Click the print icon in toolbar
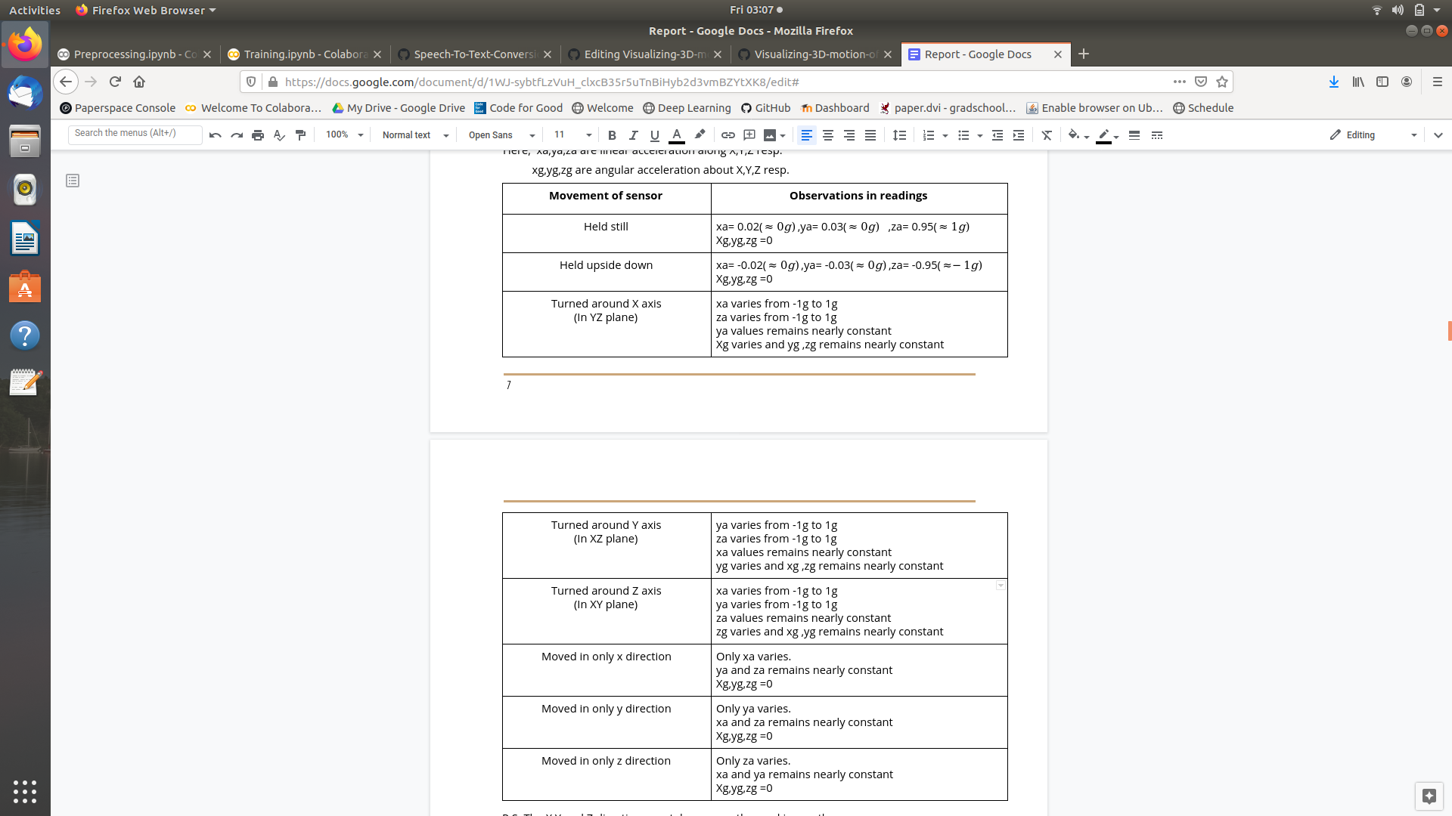This screenshot has width=1452, height=816. [258, 135]
